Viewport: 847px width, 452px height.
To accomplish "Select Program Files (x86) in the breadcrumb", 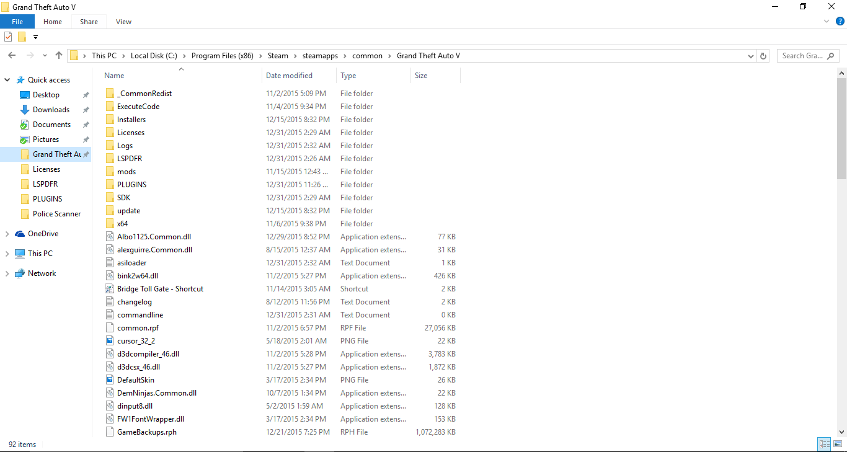I will click(x=223, y=56).
